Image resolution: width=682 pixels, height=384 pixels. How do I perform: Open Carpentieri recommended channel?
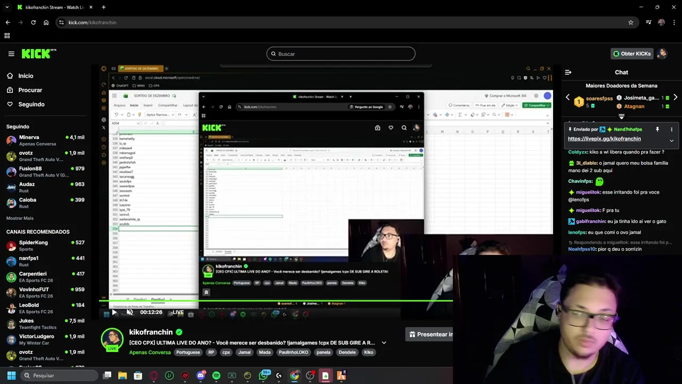coord(45,277)
